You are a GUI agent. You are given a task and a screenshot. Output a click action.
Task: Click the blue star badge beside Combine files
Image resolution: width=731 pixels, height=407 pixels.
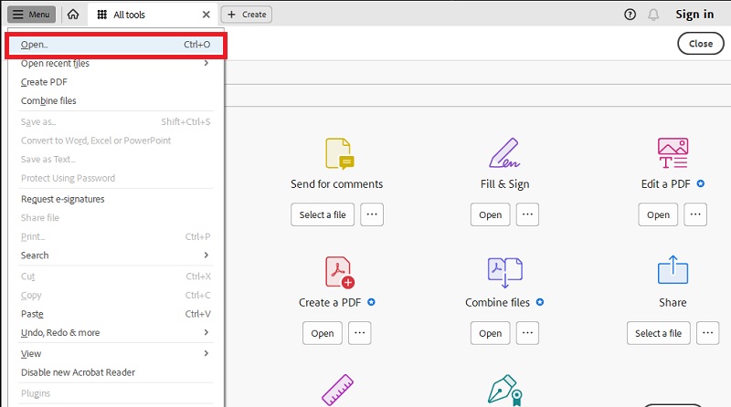[540, 302]
